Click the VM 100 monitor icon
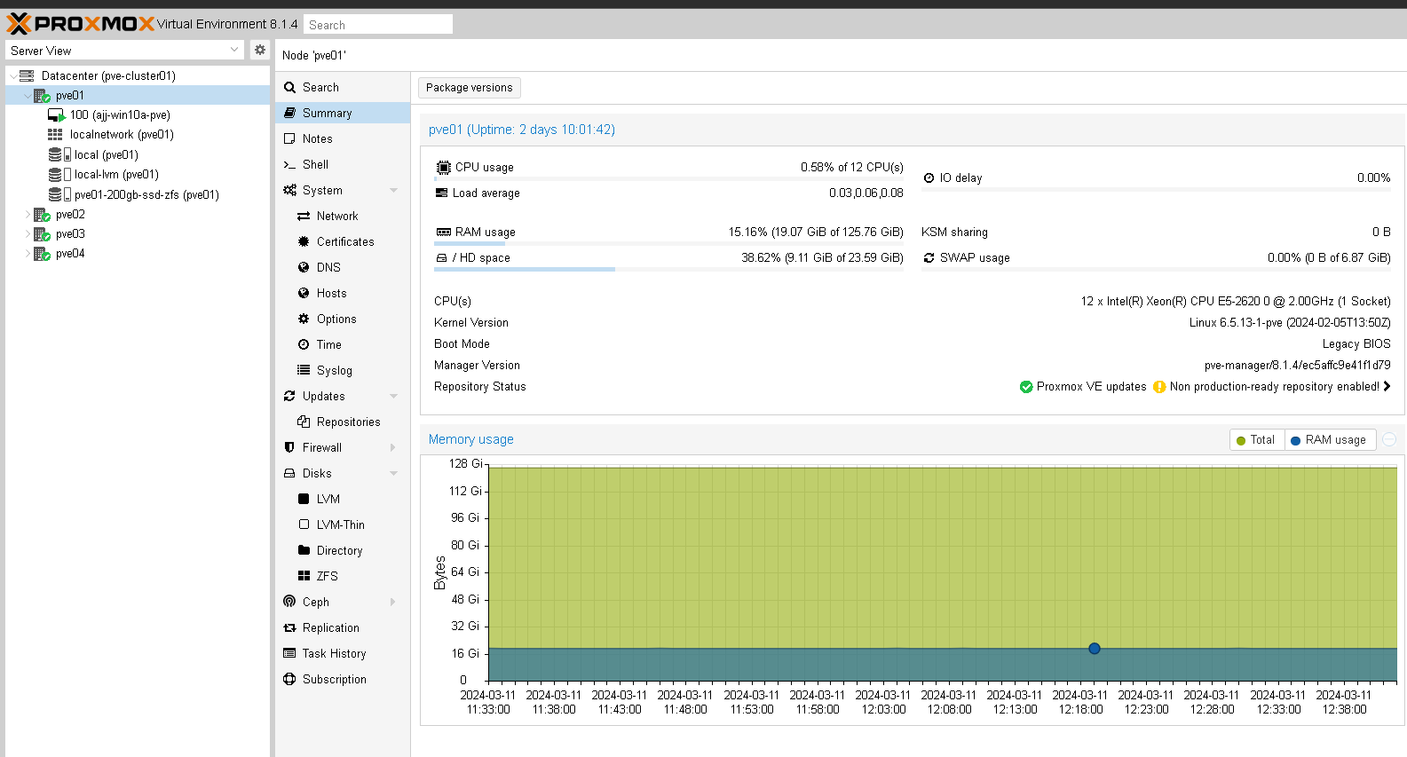Image resolution: width=1407 pixels, height=757 pixels. (x=56, y=115)
